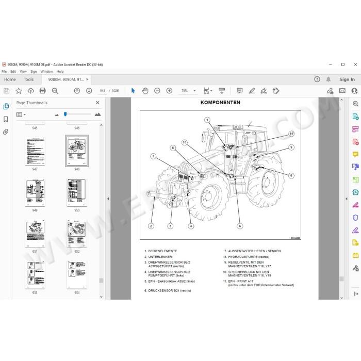Open Help question mark icon
The height and width of the screenshot is (361, 361).
coord(317,79)
